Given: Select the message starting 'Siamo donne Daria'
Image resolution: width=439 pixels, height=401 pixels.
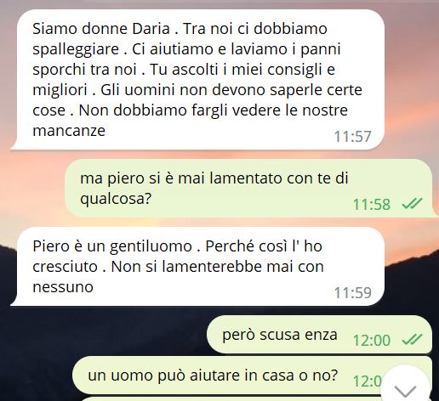Looking at the screenshot, I should pos(197,79).
